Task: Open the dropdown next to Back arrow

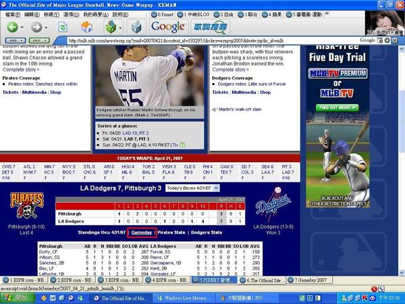Action: 22,27
